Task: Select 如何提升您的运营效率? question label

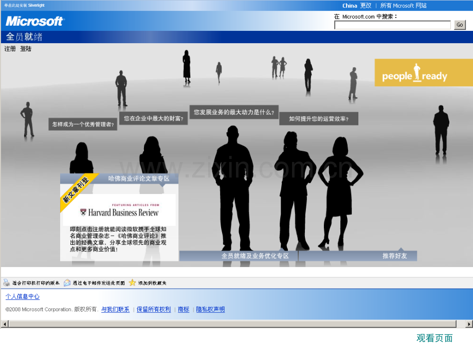Action: point(319,119)
